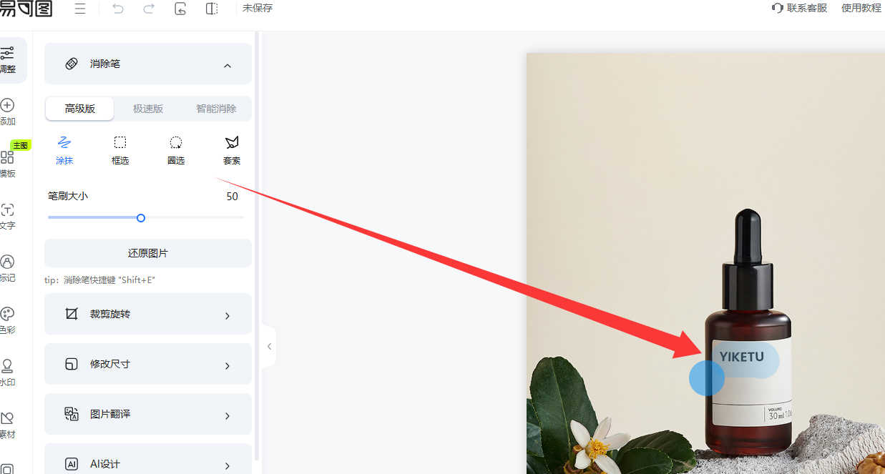Screen dimensions: 885x474
Task: Expand the 裁剪旋转 section
Action: point(148,314)
